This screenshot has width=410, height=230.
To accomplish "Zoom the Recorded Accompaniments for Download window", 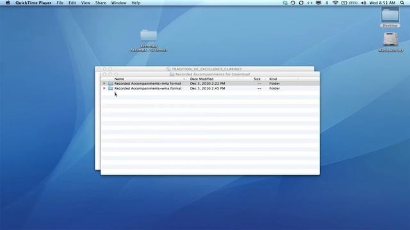I will [116, 74].
